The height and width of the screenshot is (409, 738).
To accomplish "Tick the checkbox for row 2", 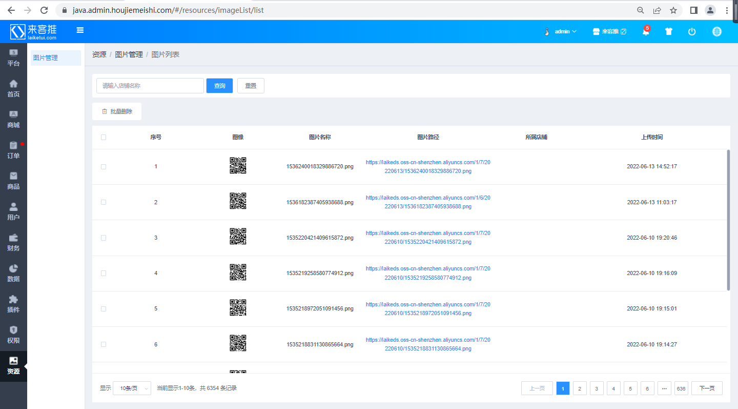I will (x=104, y=202).
